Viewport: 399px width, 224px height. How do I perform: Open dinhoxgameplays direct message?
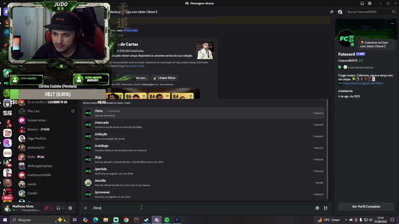(47, 166)
